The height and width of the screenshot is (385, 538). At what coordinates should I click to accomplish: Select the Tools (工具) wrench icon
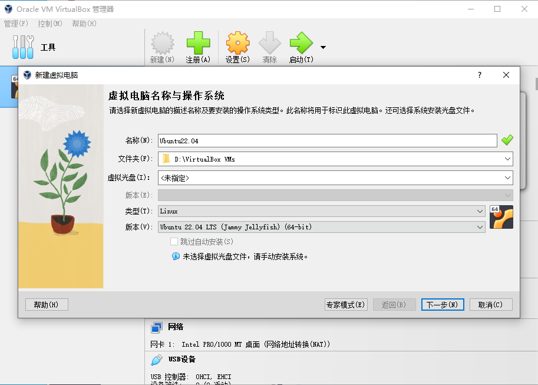(23, 47)
